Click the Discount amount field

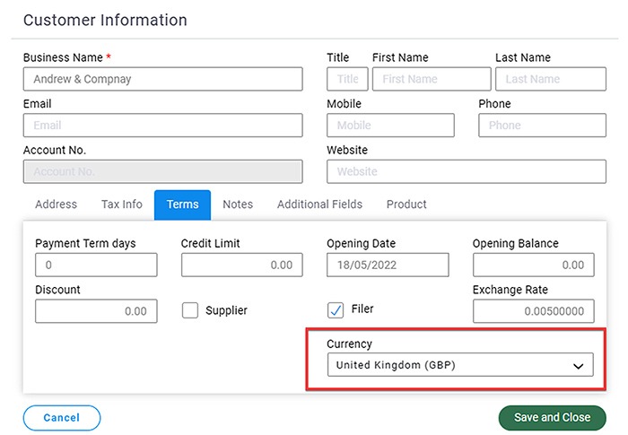96,311
